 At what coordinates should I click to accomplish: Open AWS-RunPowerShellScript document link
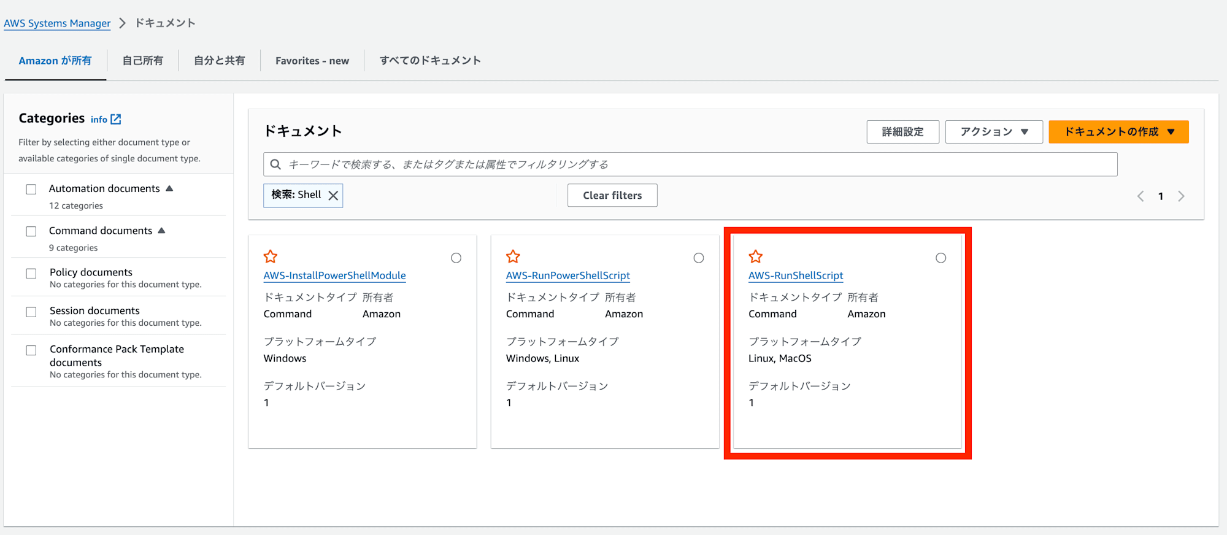pyautogui.click(x=567, y=275)
